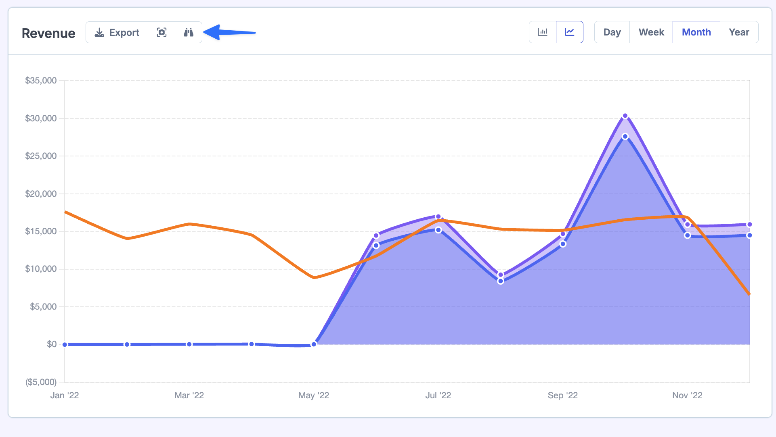The width and height of the screenshot is (776, 437).
Task: Click the June blue data point
Action: tap(376, 246)
